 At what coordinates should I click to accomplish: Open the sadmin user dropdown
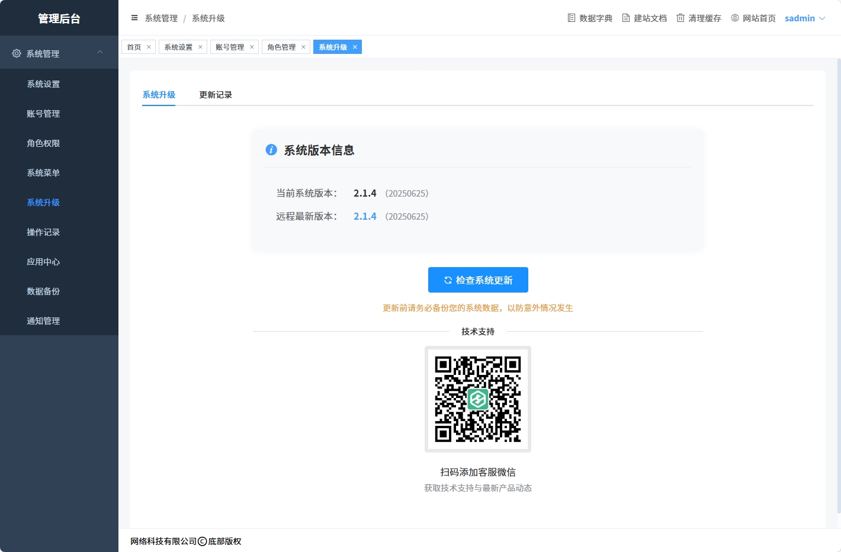pos(805,18)
